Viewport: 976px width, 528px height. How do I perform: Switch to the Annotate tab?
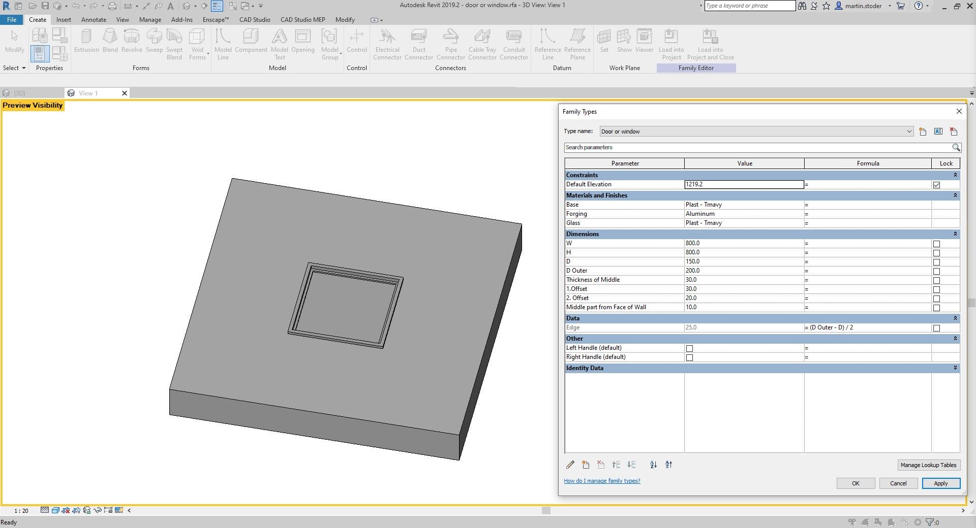(94, 20)
